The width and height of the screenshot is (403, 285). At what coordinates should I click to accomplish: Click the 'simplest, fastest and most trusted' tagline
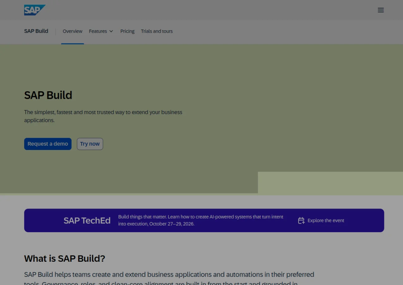coord(103,116)
